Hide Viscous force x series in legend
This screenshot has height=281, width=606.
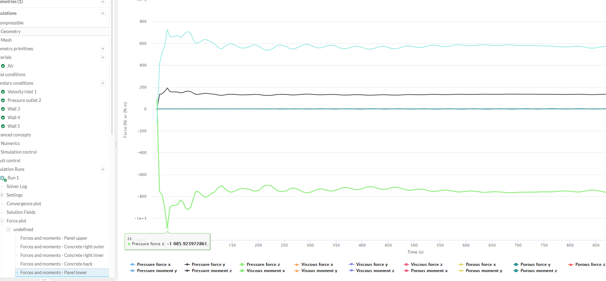(317, 264)
